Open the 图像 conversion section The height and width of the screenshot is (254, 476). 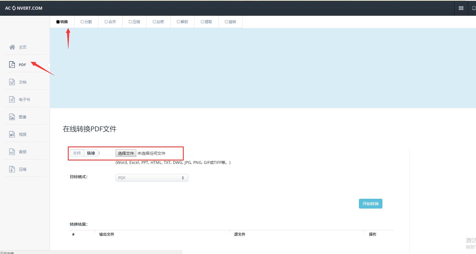23,117
